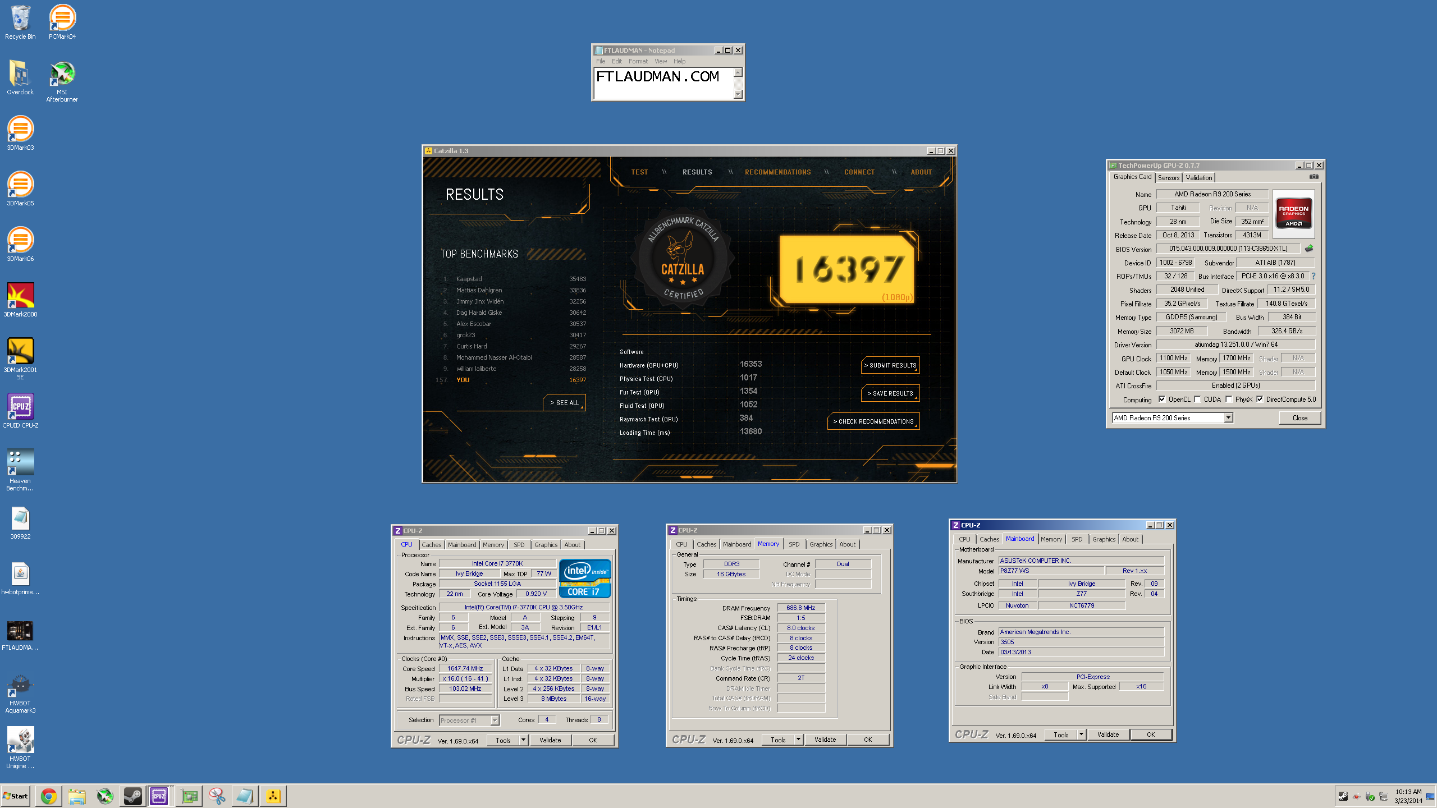Click the Close button in GPU-Z
Viewport: 1437px width, 808px height.
(x=1300, y=418)
